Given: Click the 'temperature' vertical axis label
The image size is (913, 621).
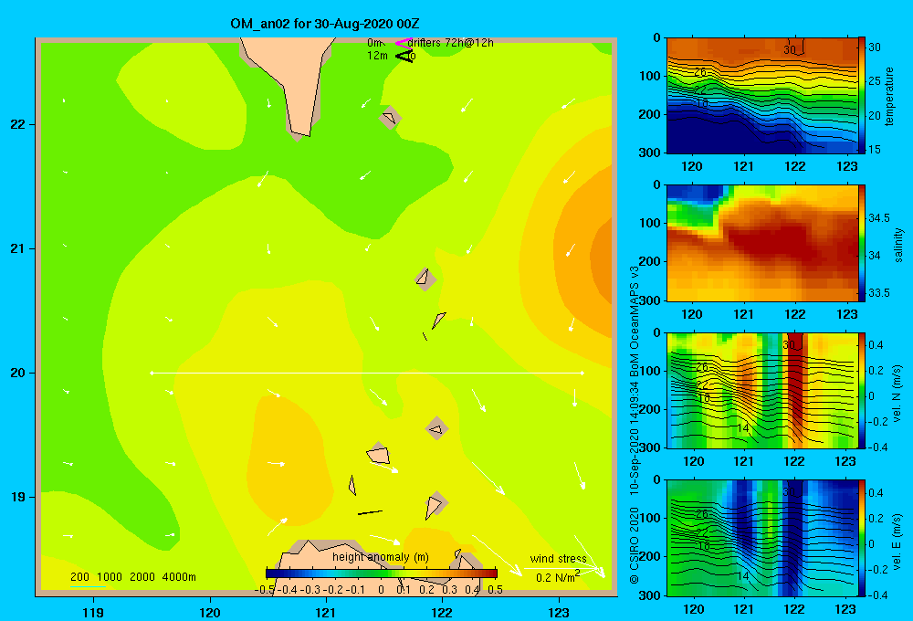Looking at the screenshot, I should (x=889, y=96).
